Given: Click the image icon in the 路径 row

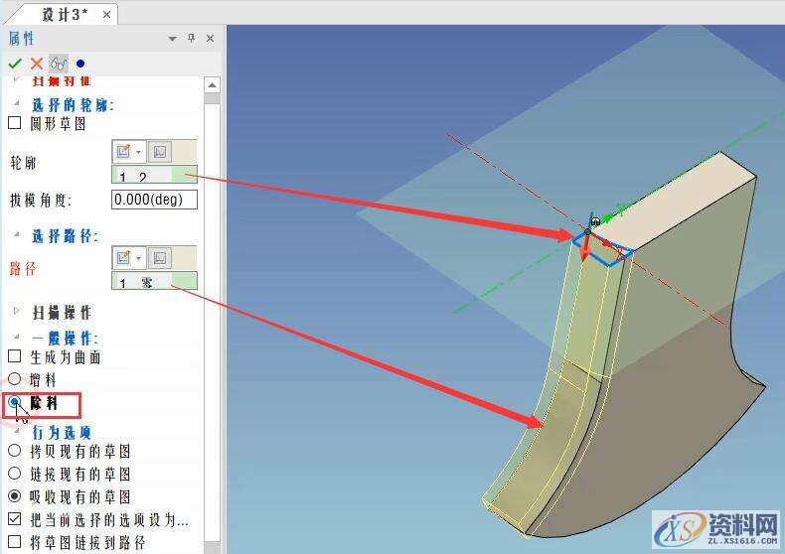Looking at the screenshot, I should click(x=159, y=258).
